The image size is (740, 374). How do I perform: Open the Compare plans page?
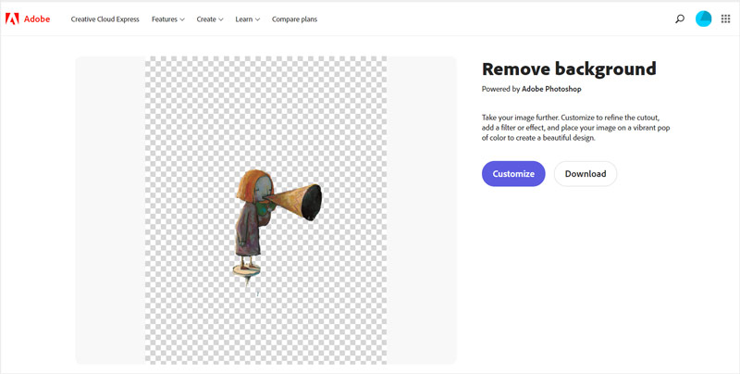click(x=294, y=19)
